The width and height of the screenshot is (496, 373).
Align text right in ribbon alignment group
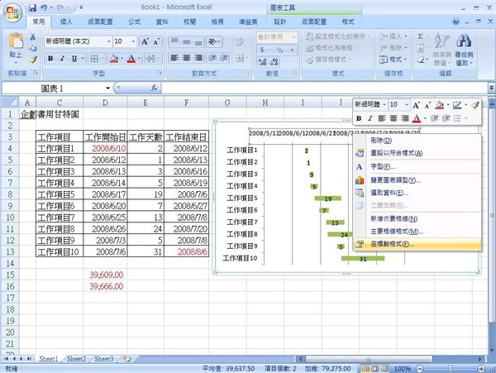(198, 58)
